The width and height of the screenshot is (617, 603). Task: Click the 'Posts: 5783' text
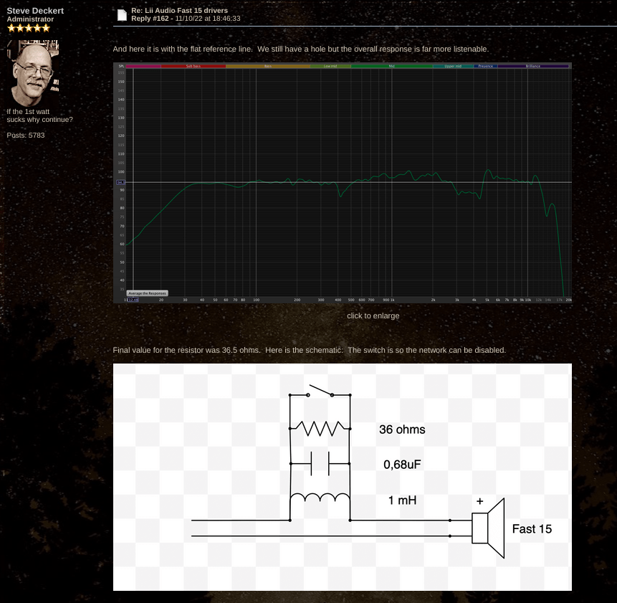pyautogui.click(x=26, y=136)
